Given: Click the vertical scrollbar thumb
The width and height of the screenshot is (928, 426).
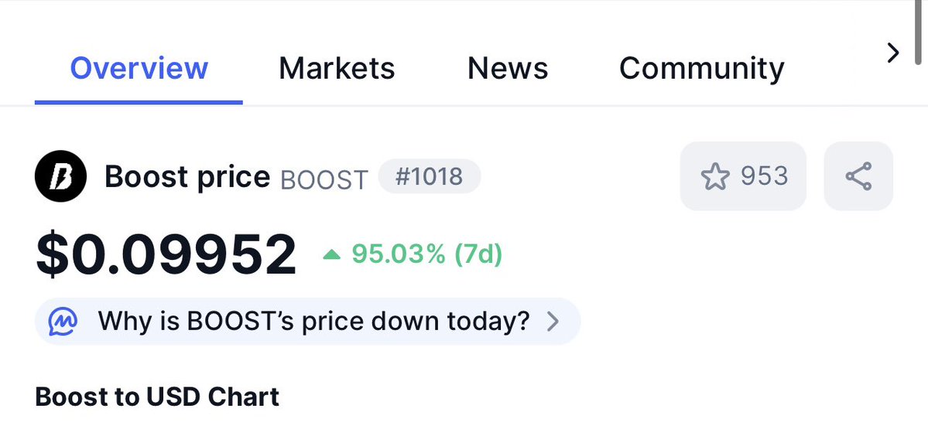Looking at the screenshot, I should coord(918,32).
